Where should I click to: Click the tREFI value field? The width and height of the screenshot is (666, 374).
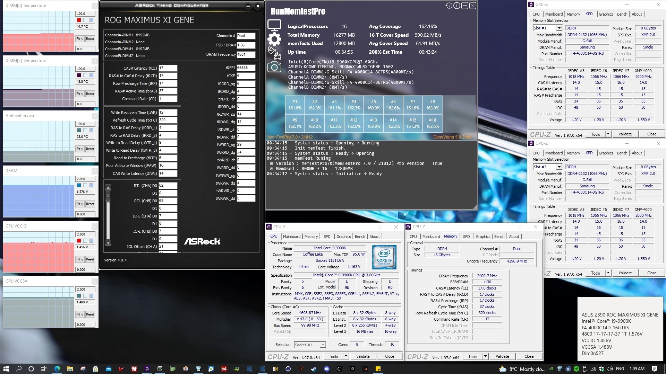tap(246, 68)
